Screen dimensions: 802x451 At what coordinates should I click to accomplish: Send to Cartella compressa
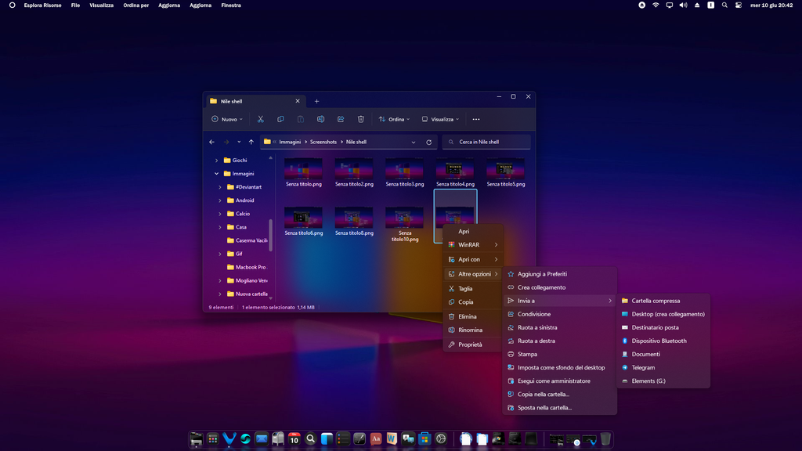coord(663,301)
